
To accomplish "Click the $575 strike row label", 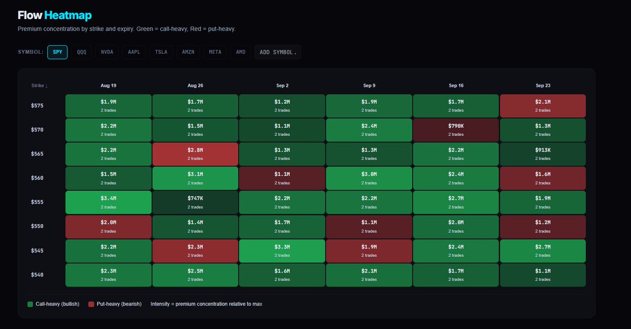I will pos(37,106).
